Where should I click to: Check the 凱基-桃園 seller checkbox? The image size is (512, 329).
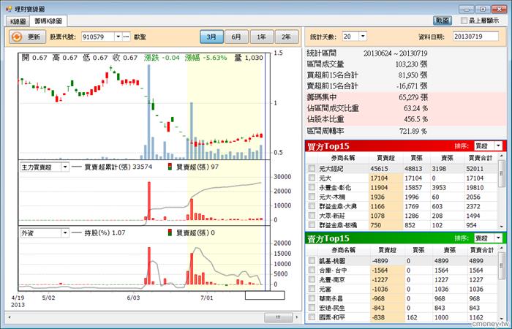click(x=312, y=260)
